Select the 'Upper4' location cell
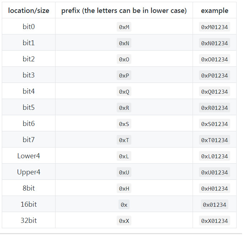247x239 pixels. pos(29,172)
